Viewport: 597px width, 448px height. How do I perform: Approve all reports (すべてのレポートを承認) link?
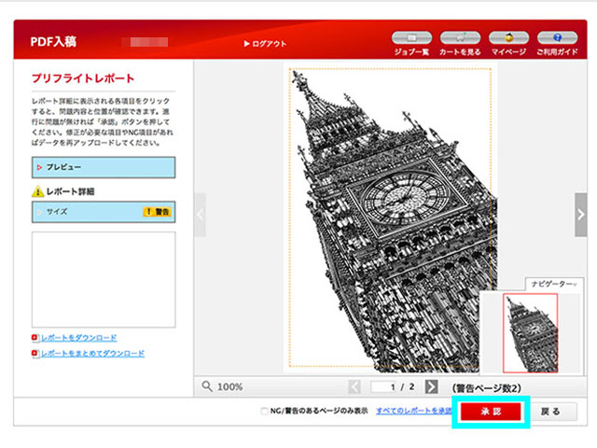[414, 411]
